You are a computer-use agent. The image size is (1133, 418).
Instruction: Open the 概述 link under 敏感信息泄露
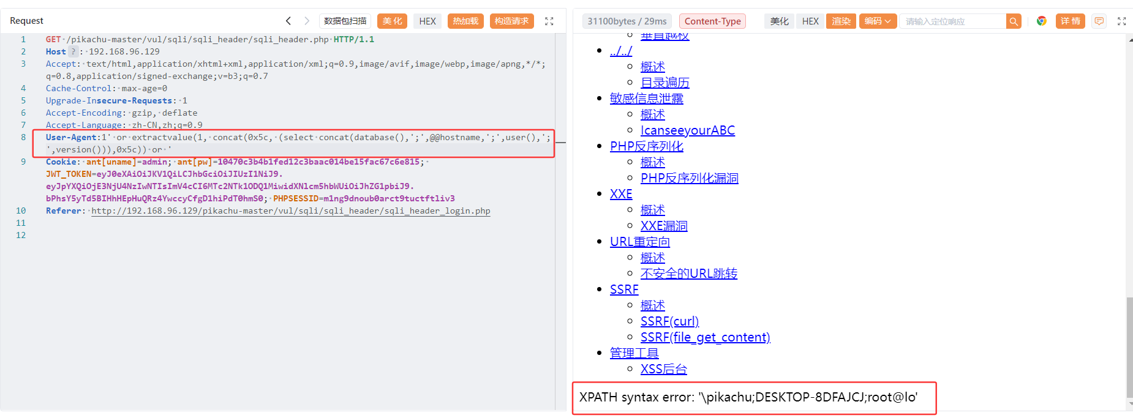[x=653, y=114]
